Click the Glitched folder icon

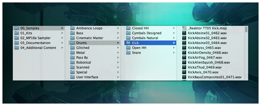pyautogui.click(x=72, y=48)
